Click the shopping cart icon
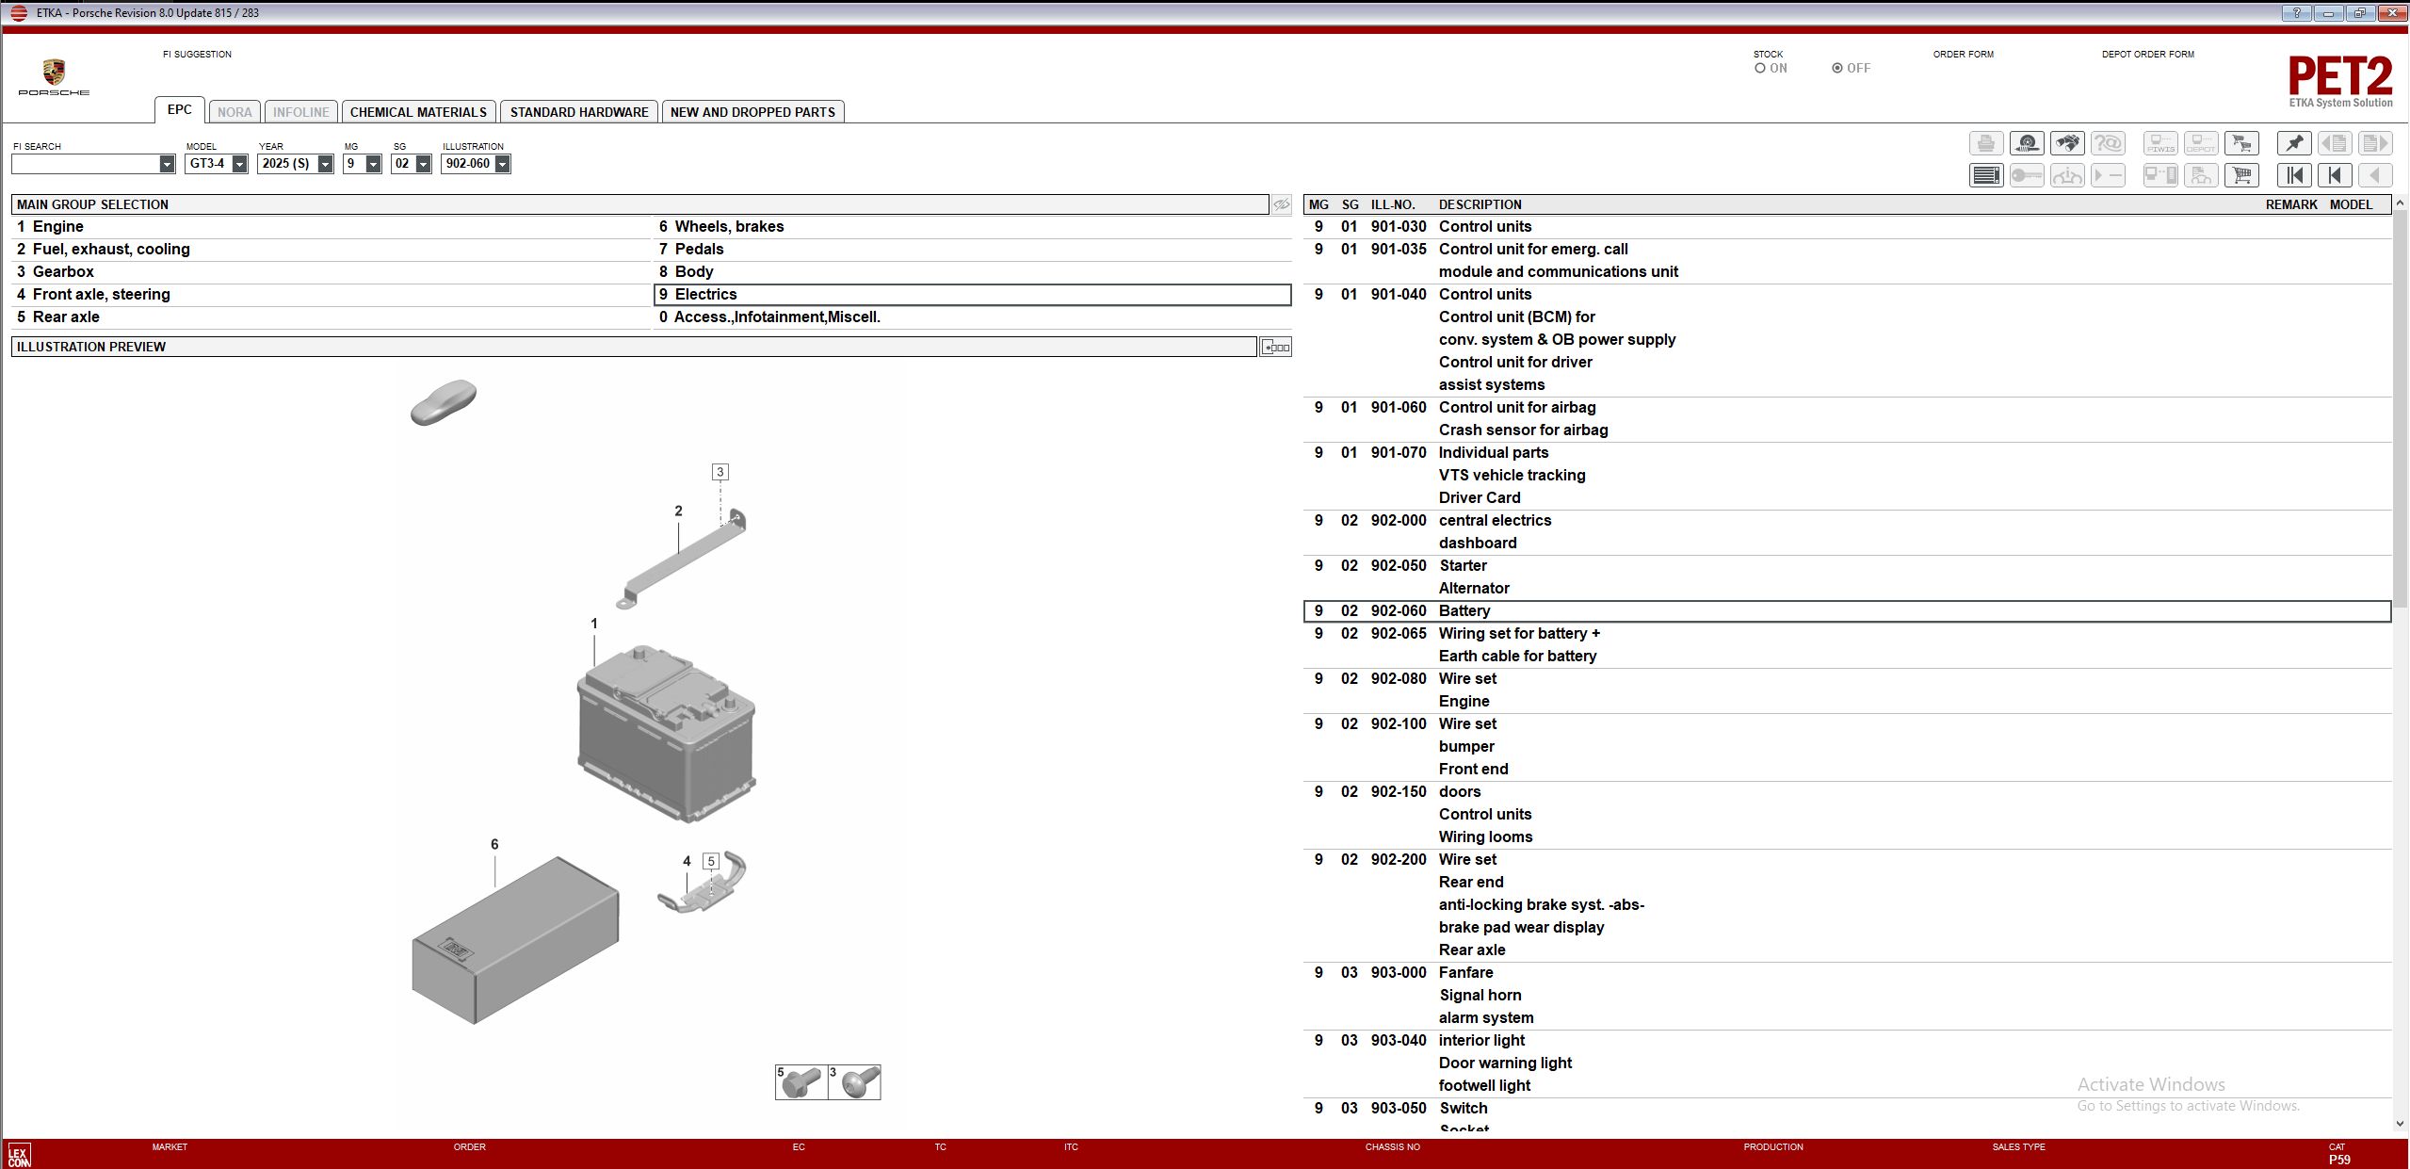Screen dimensions: 2410x1169 click(x=2242, y=175)
